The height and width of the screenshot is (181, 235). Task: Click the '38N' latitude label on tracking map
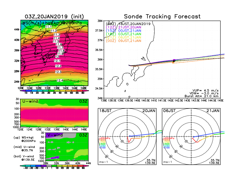(100, 21)
